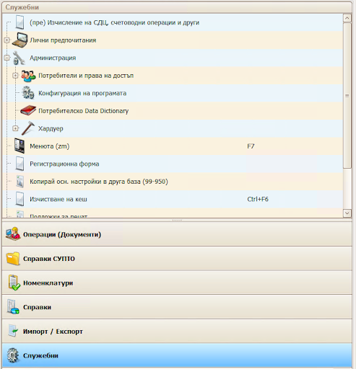The height and width of the screenshot is (369, 356).
Task: Click the gears icon for Конфигурация на програмата
Action: (28, 93)
